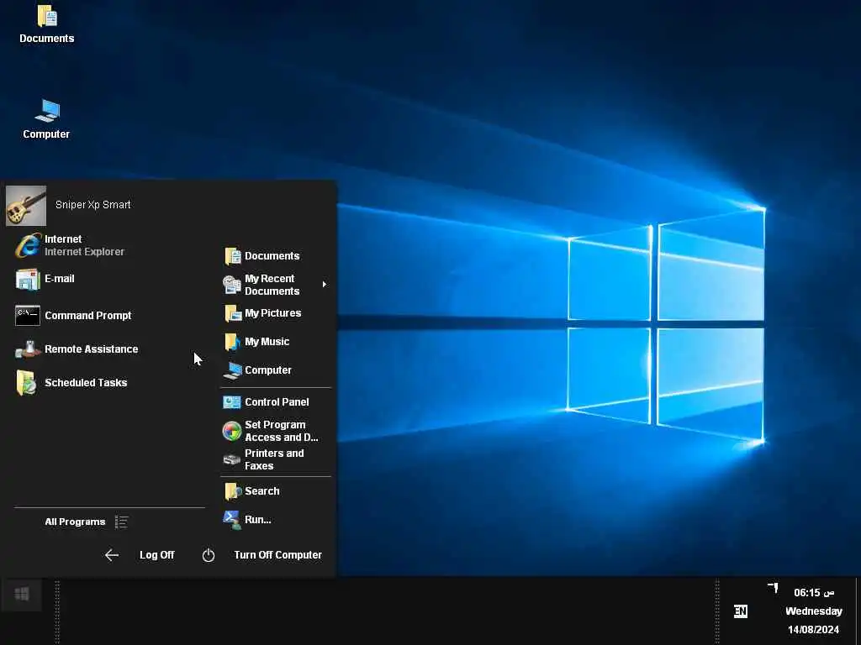Expand the All Programs list
This screenshot has width=861, height=645.
coord(75,522)
